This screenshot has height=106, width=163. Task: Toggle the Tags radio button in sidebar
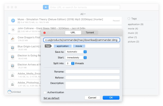point(129,19)
